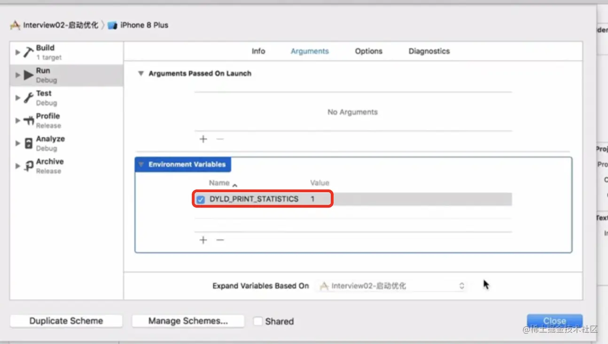The width and height of the screenshot is (608, 344).
Task: Click the Build hammer icon
Action: pyautogui.click(x=28, y=52)
